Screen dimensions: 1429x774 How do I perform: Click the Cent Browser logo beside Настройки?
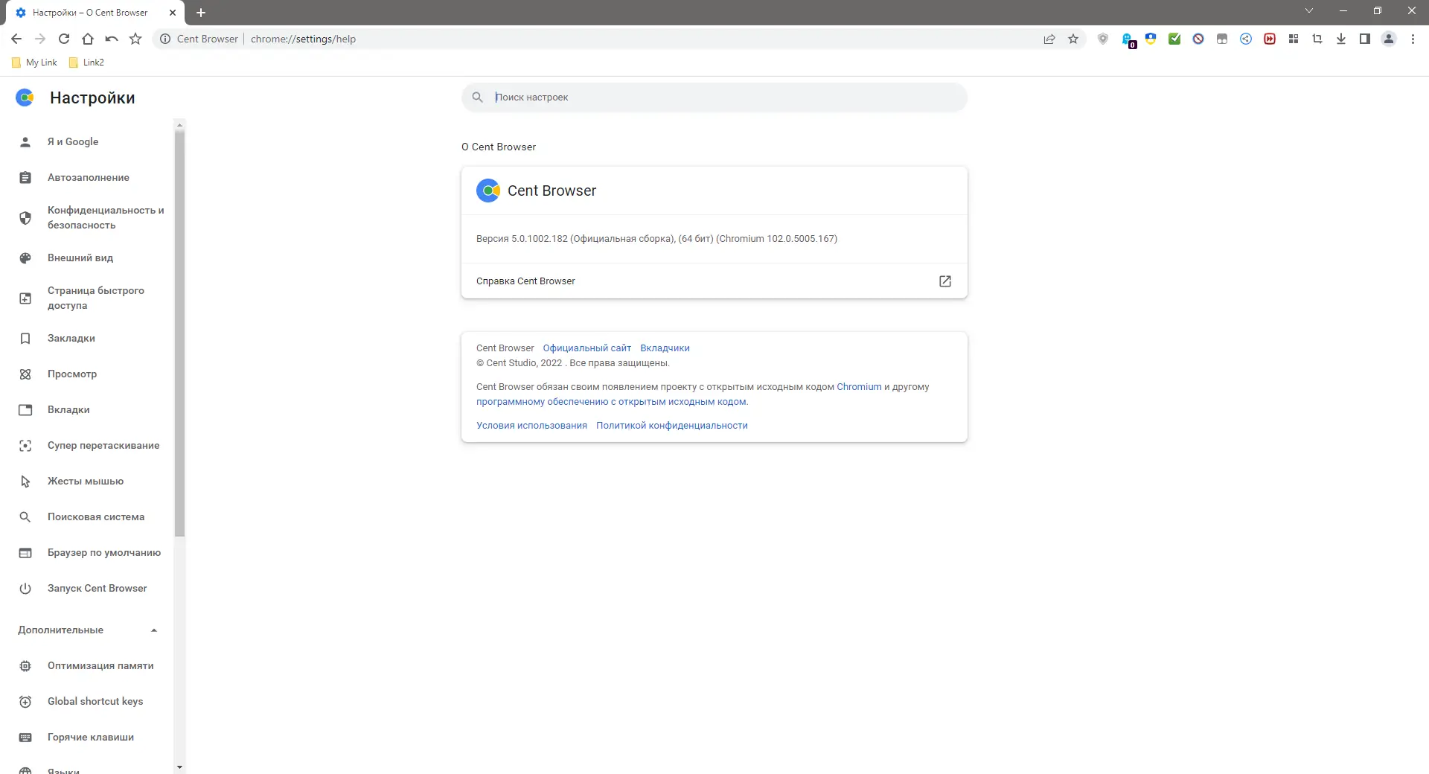click(x=25, y=97)
